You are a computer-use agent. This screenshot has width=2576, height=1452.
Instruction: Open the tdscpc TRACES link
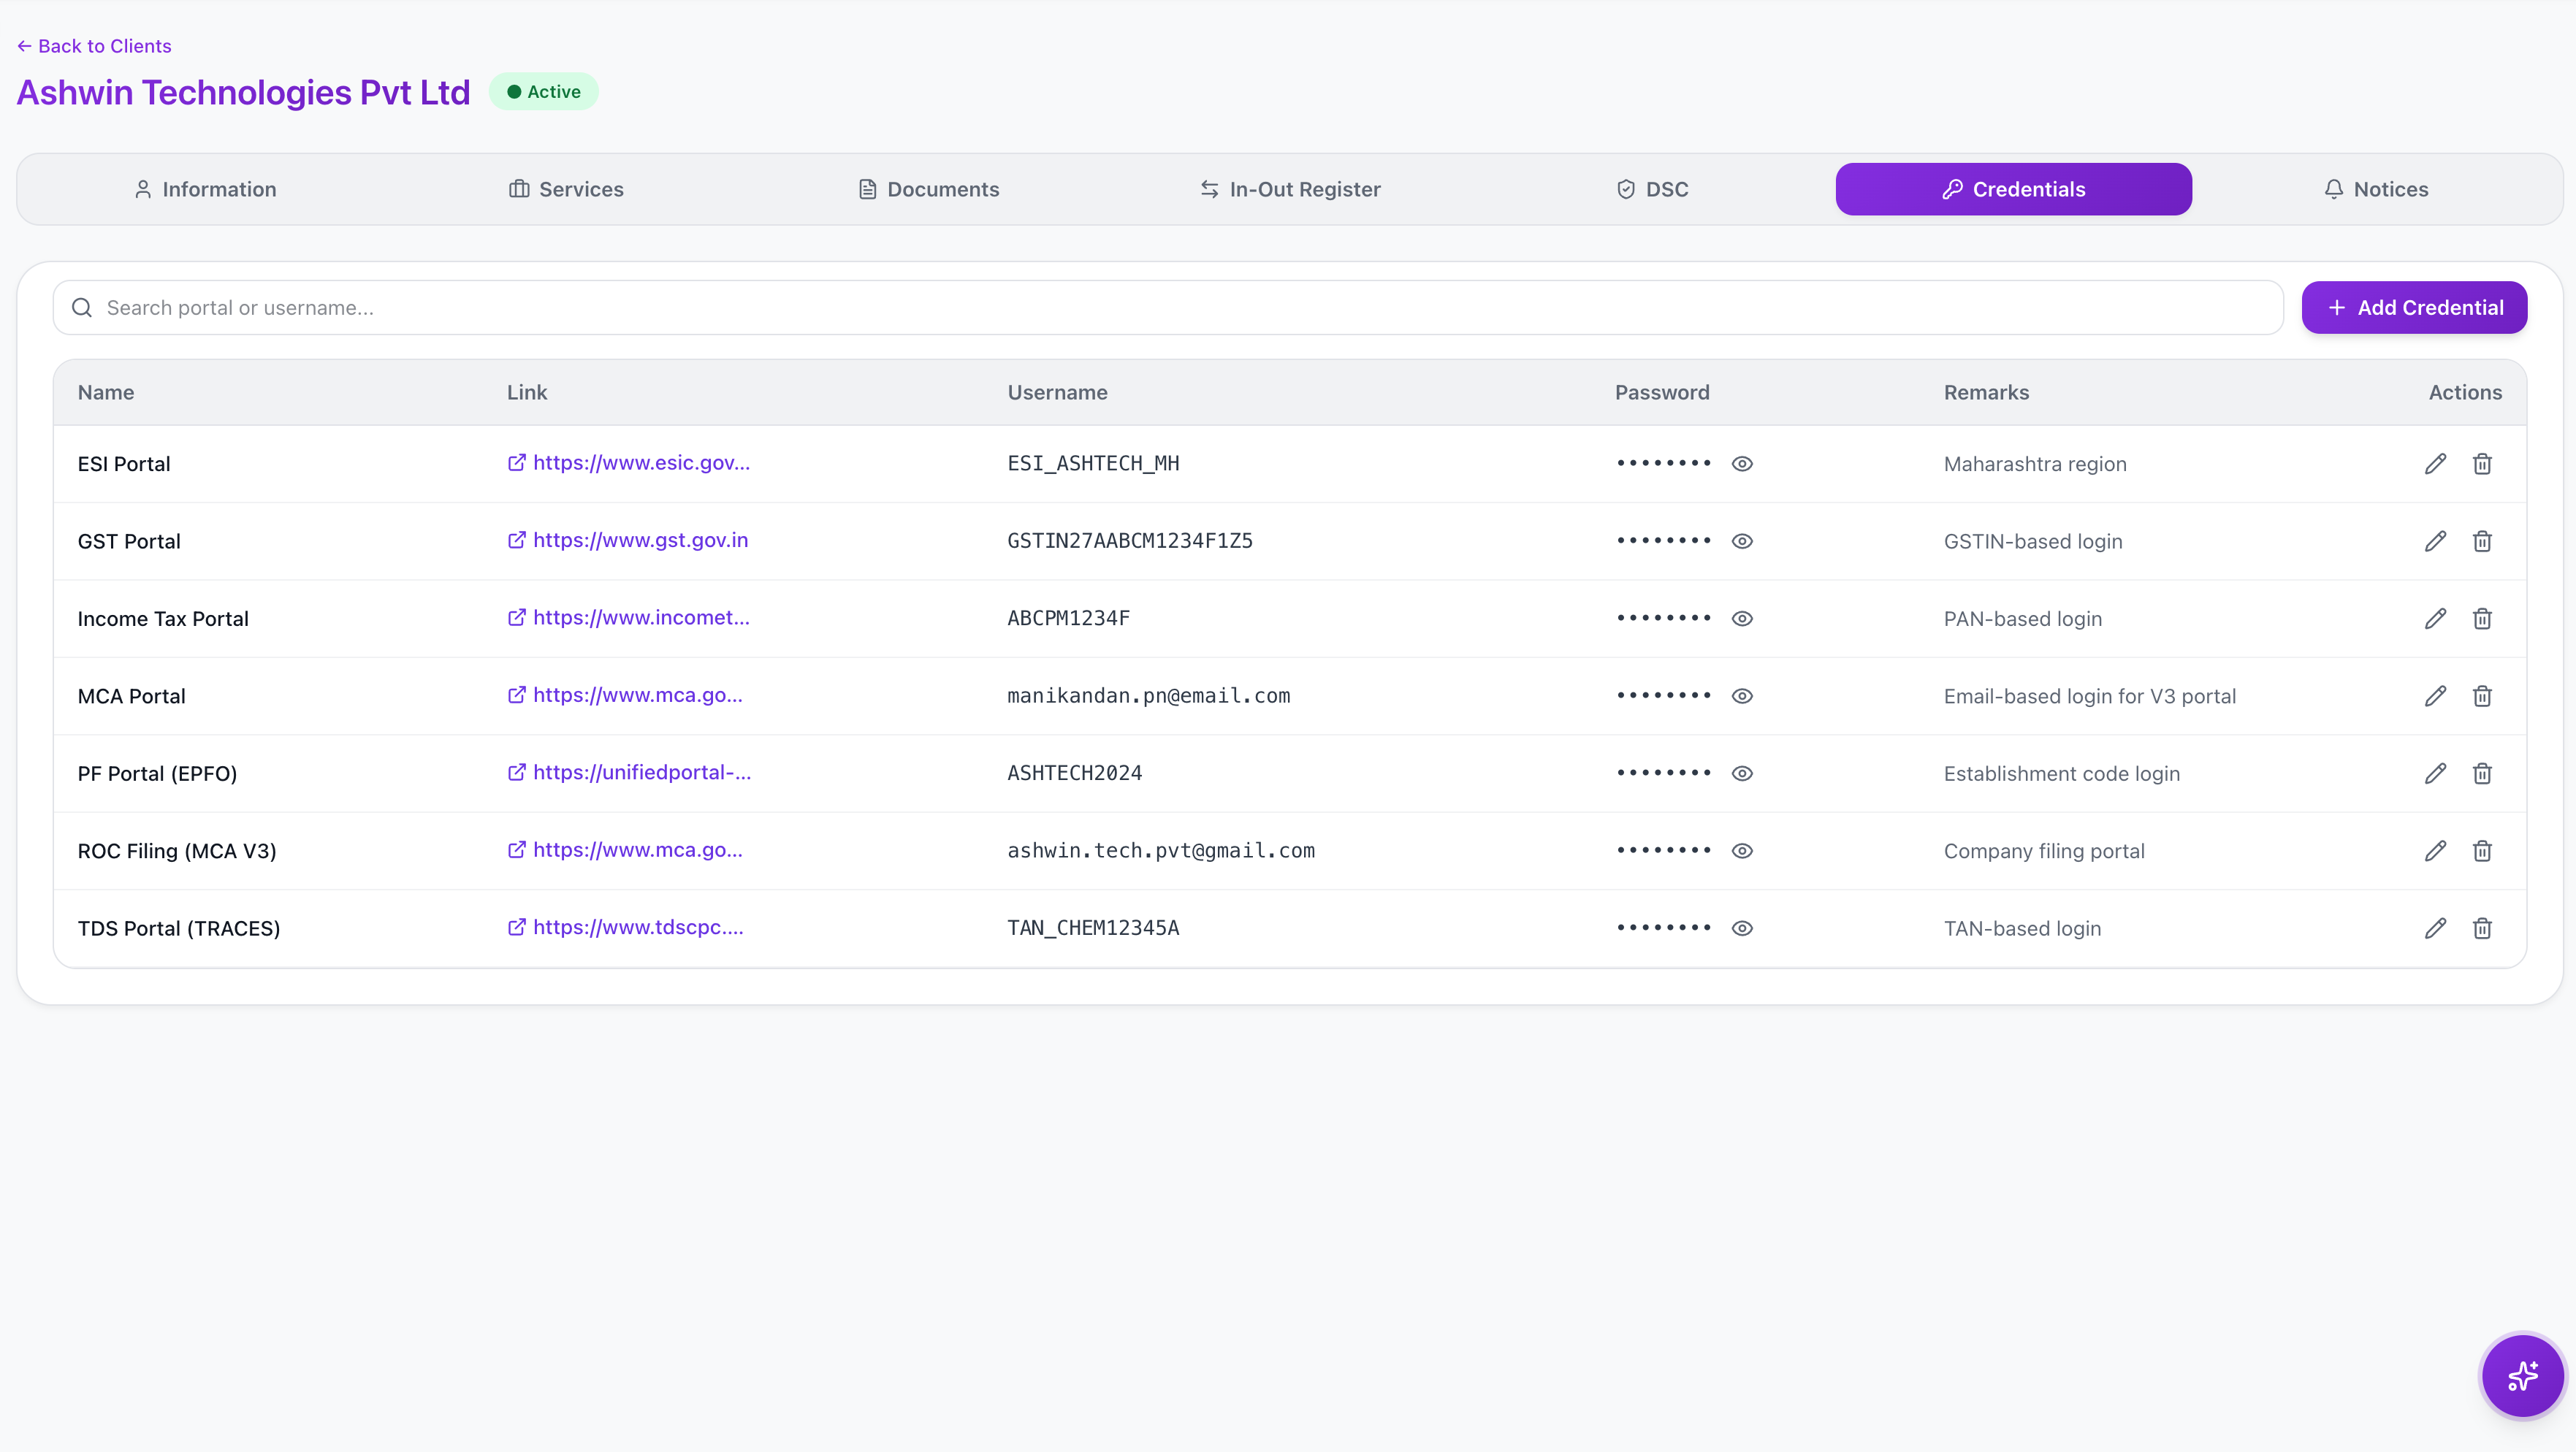click(x=626, y=927)
